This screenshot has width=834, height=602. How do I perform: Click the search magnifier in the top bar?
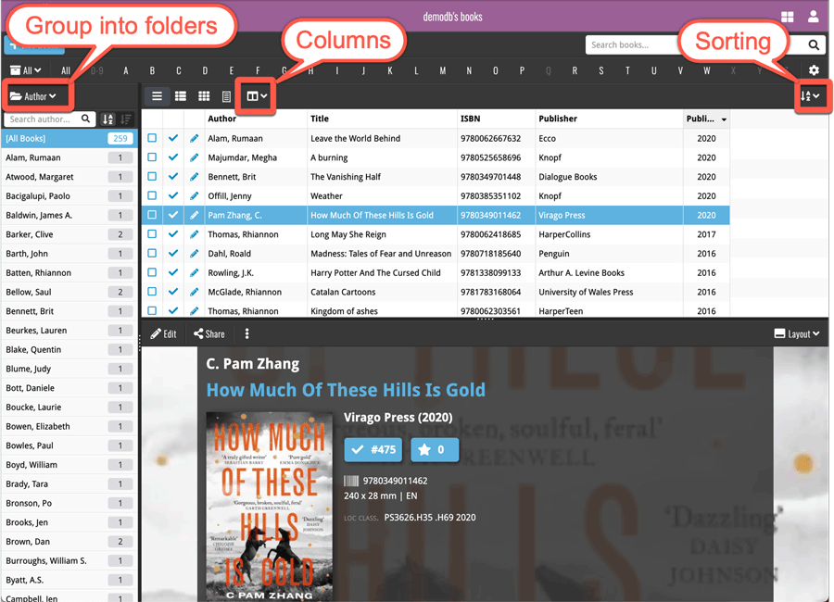[813, 44]
